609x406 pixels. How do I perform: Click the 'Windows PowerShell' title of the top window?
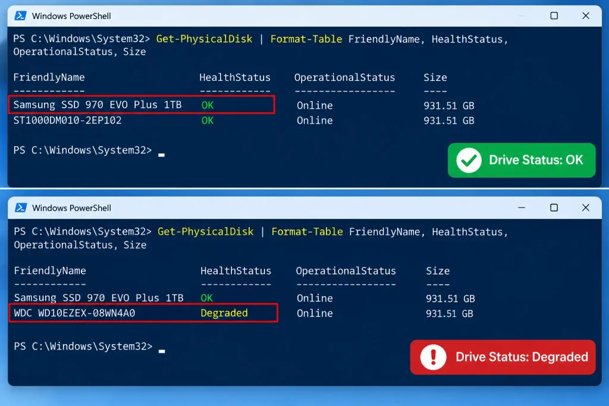click(x=71, y=16)
